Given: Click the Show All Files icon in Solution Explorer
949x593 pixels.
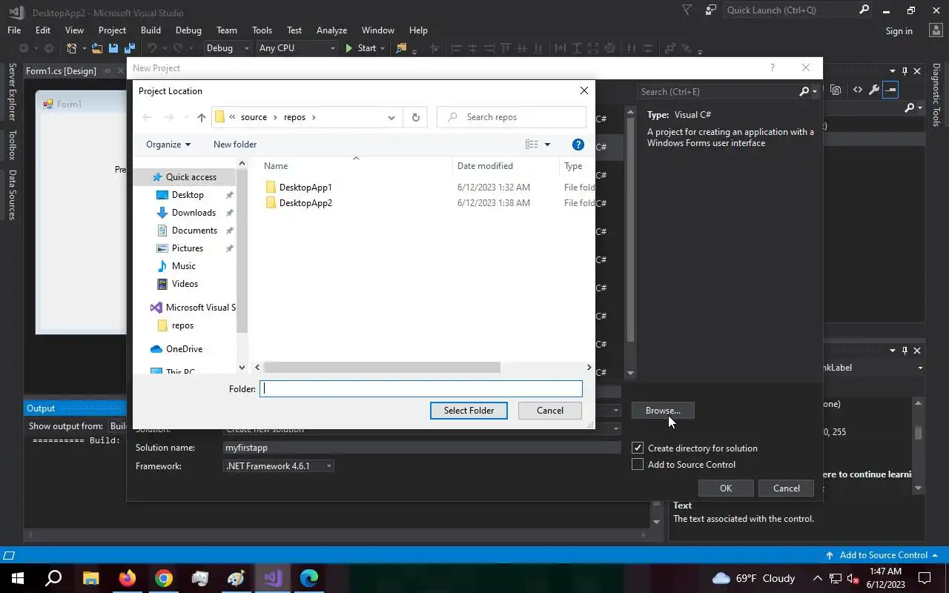Looking at the screenshot, I should click(836, 90).
